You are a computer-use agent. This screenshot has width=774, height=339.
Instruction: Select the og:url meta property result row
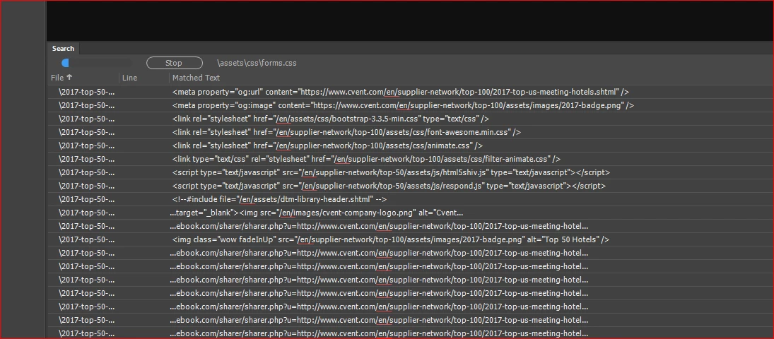pos(411,92)
